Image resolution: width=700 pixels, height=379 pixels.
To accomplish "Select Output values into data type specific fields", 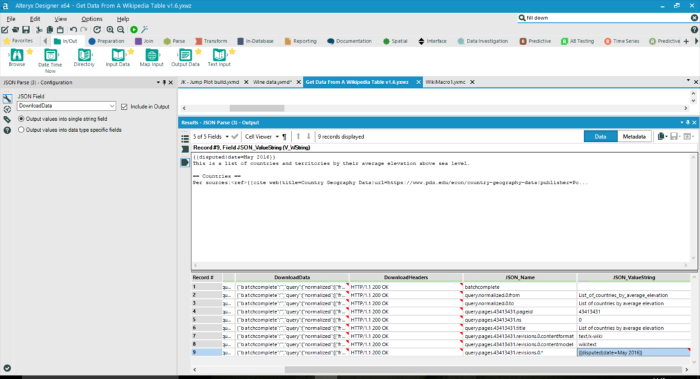I will tap(21, 129).
